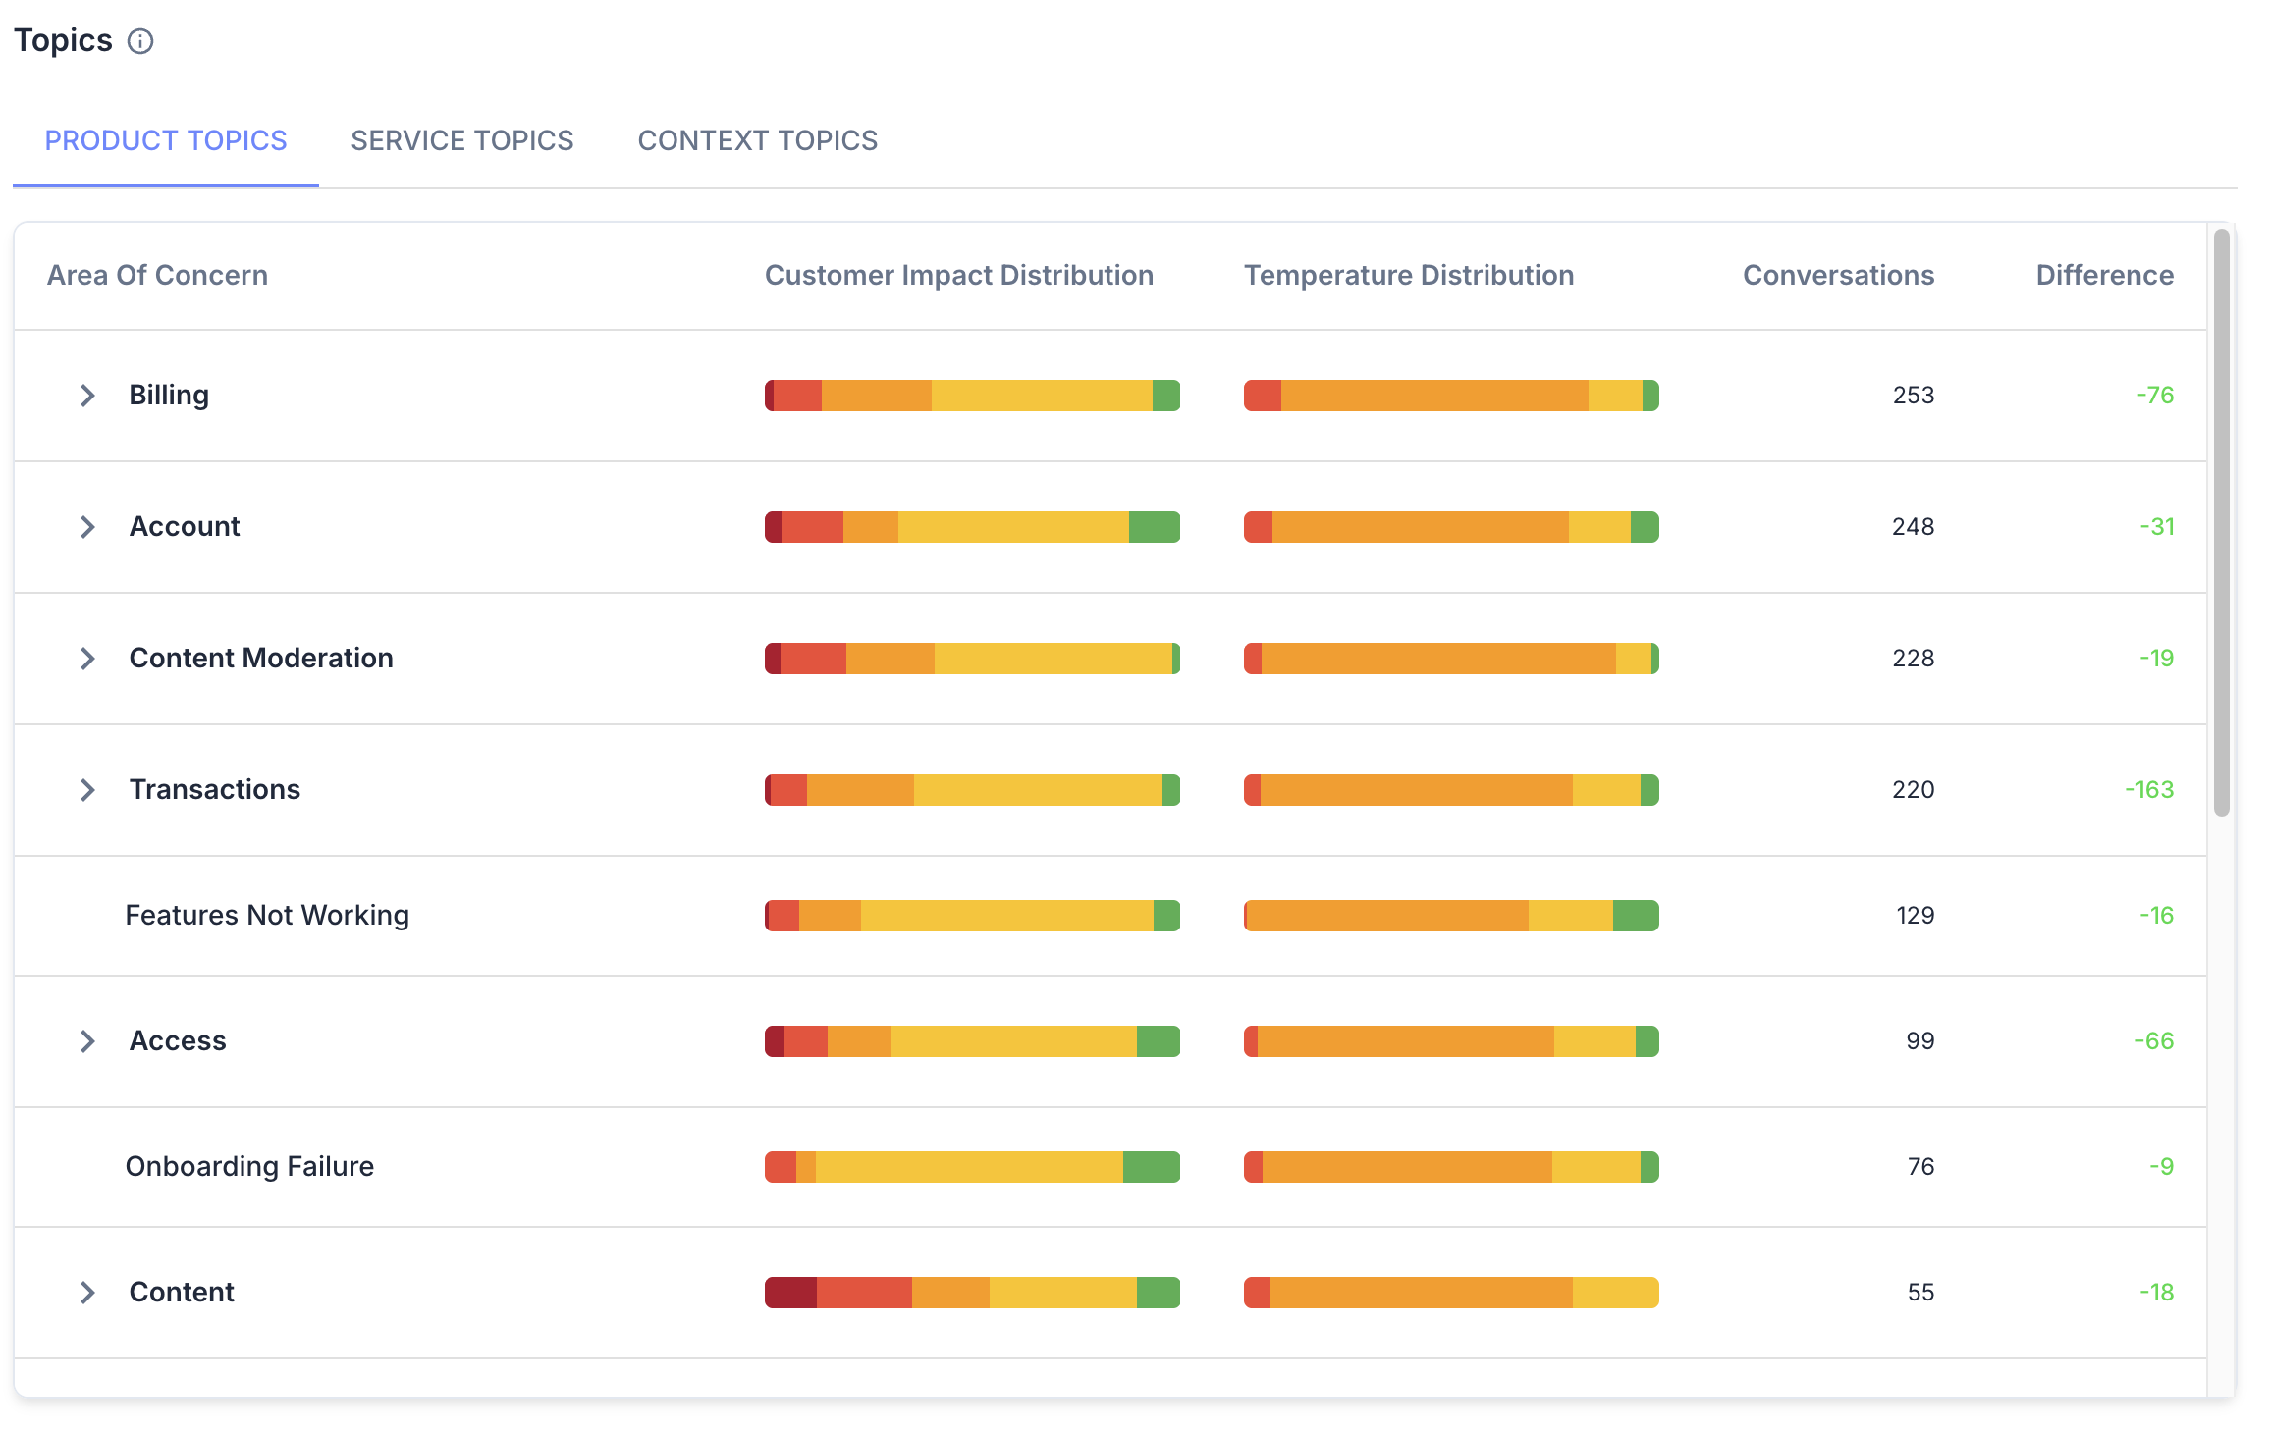
Task: Sort by the Conversations column header
Action: tap(1838, 275)
